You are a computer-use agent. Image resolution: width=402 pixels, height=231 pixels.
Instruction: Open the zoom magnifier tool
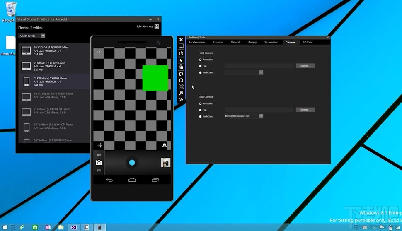181,93
